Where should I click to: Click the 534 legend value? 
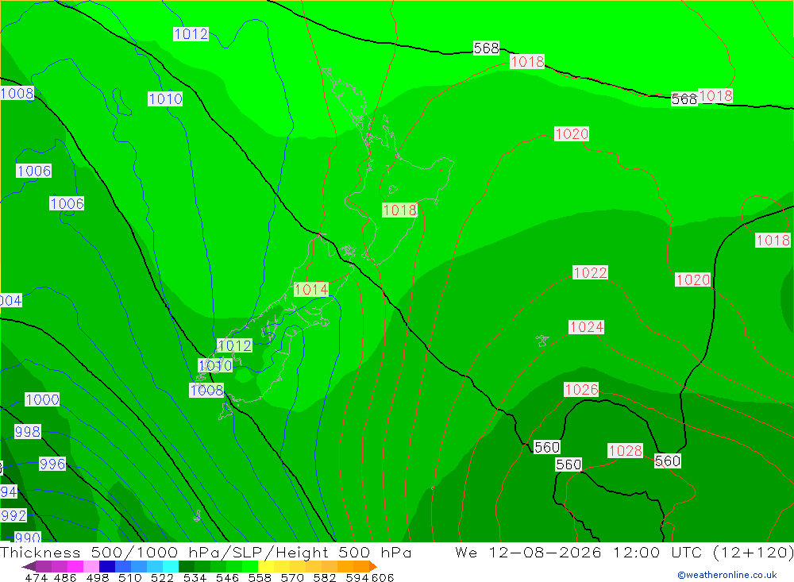pyautogui.click(x=195, y=577)
